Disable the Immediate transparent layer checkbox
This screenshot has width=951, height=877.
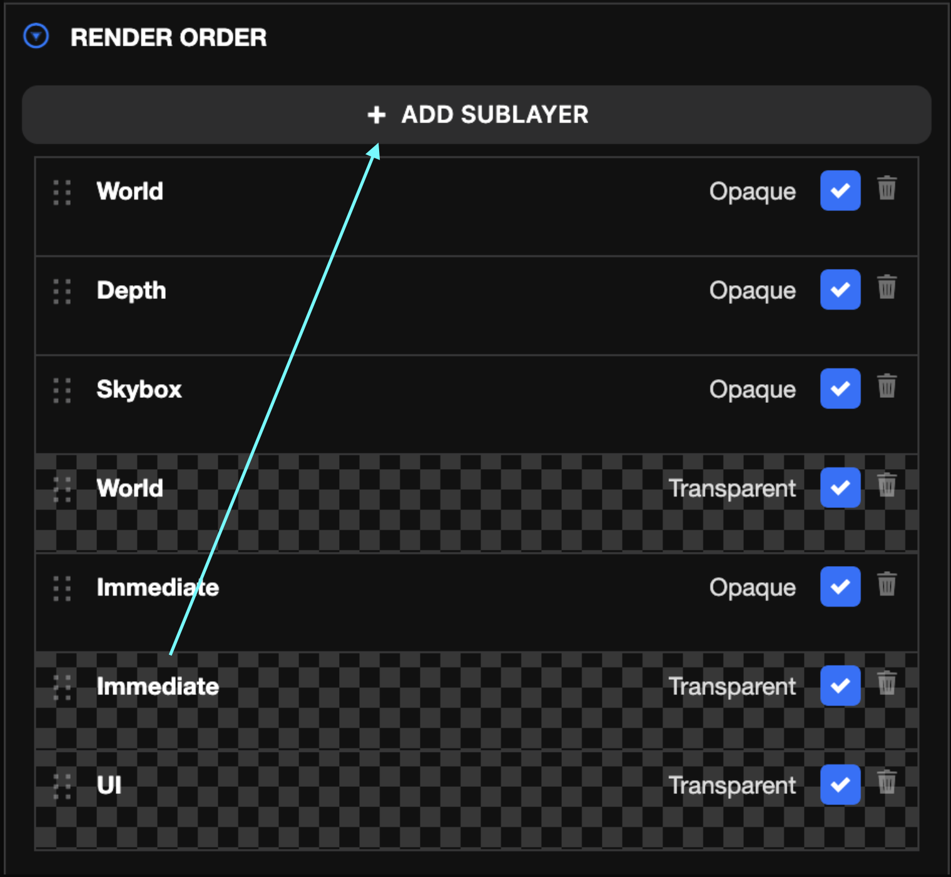tap(840, 686)
